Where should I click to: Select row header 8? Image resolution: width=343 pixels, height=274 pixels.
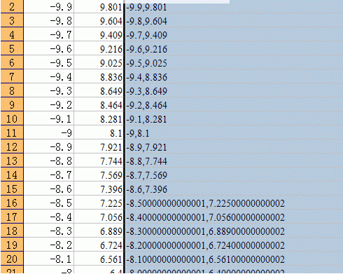point(12,90)
